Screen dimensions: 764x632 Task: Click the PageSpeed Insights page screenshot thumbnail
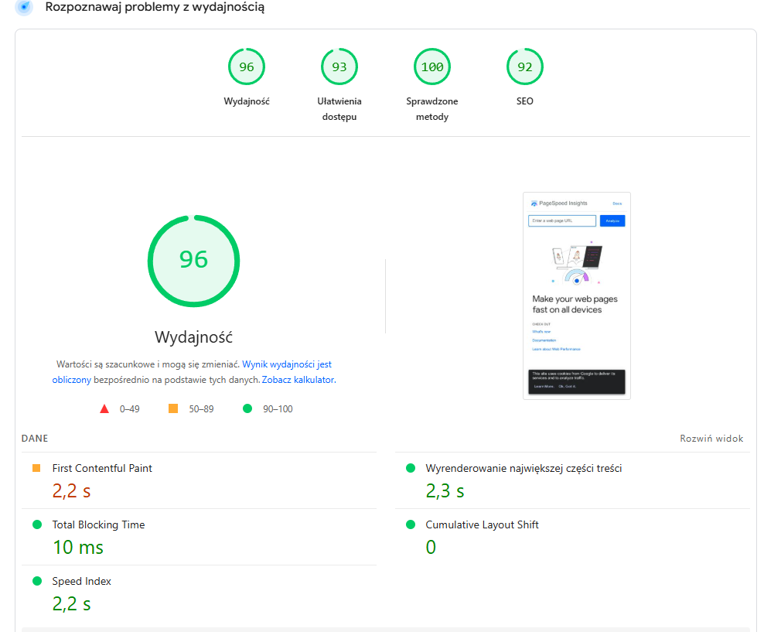[x=577, y=296]
